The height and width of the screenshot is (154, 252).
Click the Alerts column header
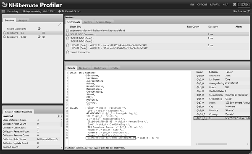(x=239, y=27)
